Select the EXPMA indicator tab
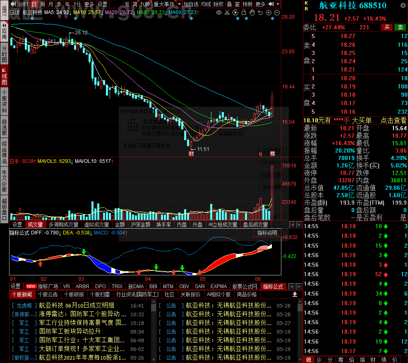Screen dimensions: 408x363 218,286
